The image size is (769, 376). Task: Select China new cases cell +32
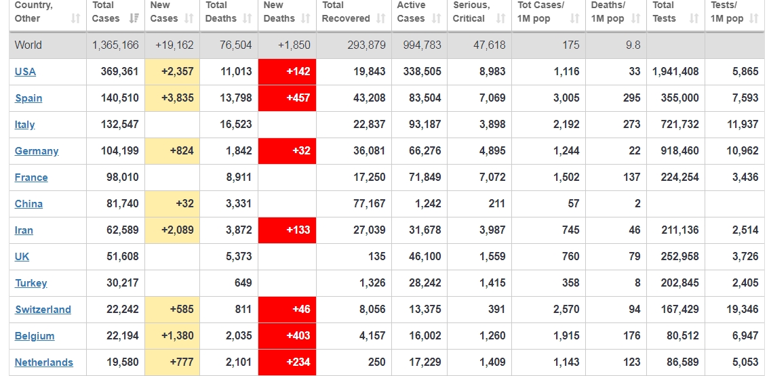[x=172, y=204]
